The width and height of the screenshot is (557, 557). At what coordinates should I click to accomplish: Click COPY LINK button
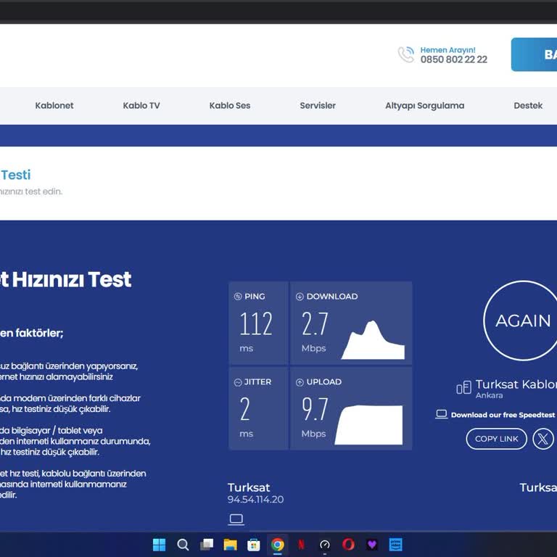496,439
